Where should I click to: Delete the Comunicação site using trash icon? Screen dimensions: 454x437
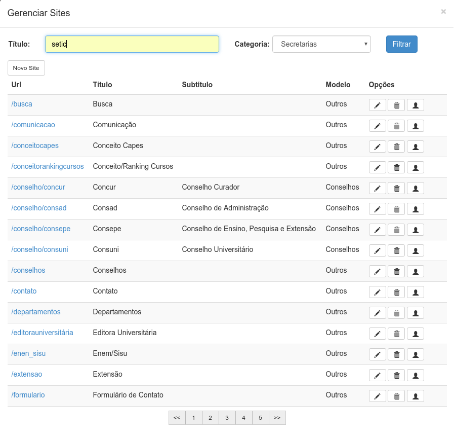[x=396, y=126]
